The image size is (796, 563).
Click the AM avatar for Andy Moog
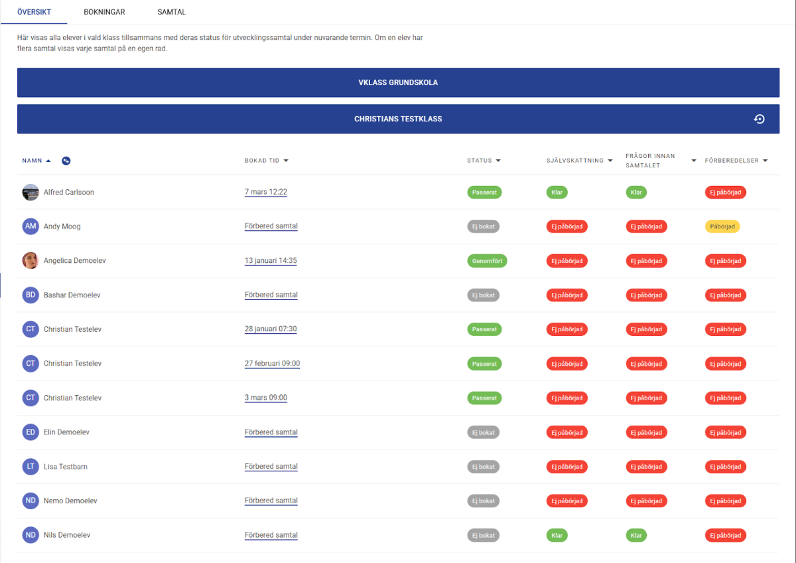(31, 226)
